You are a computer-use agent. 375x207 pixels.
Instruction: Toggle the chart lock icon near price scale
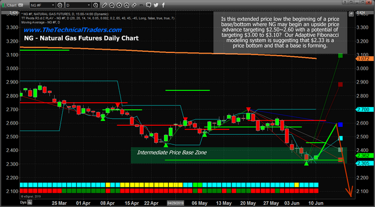[x=351, y=14]
